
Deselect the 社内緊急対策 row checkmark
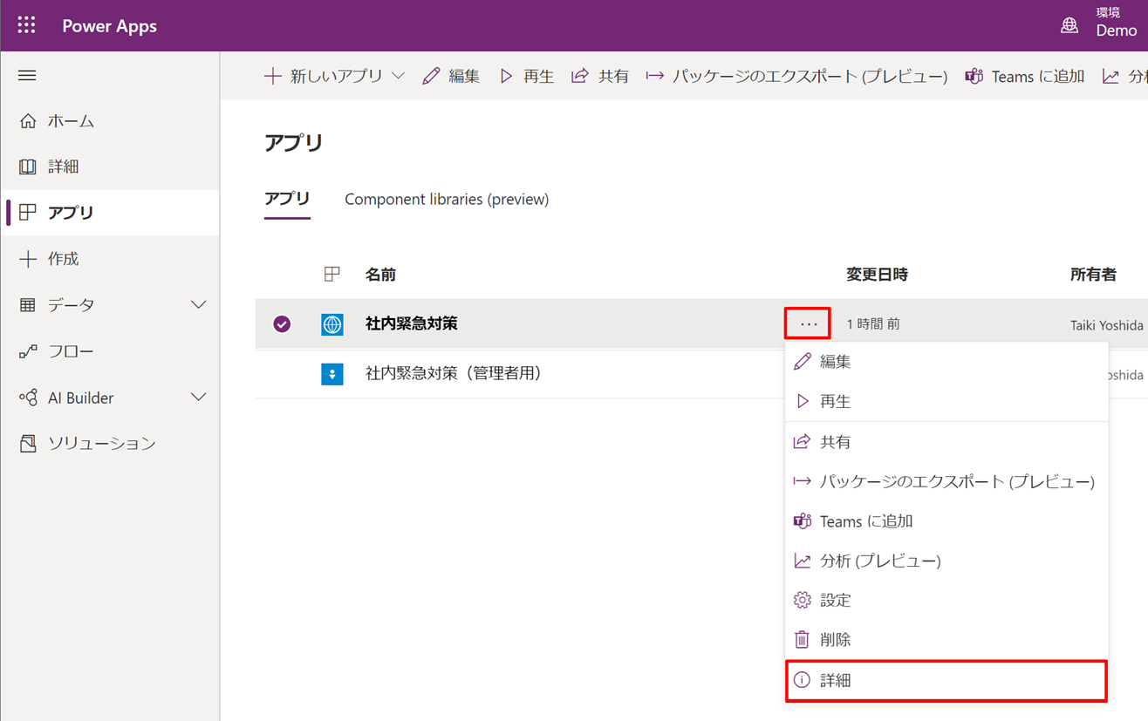pos(282,324)
